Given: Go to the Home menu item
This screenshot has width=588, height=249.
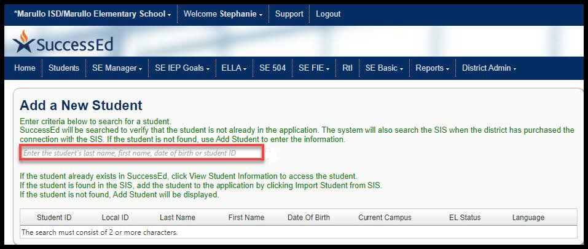Looking at the screenshot, I should point(25,68).
